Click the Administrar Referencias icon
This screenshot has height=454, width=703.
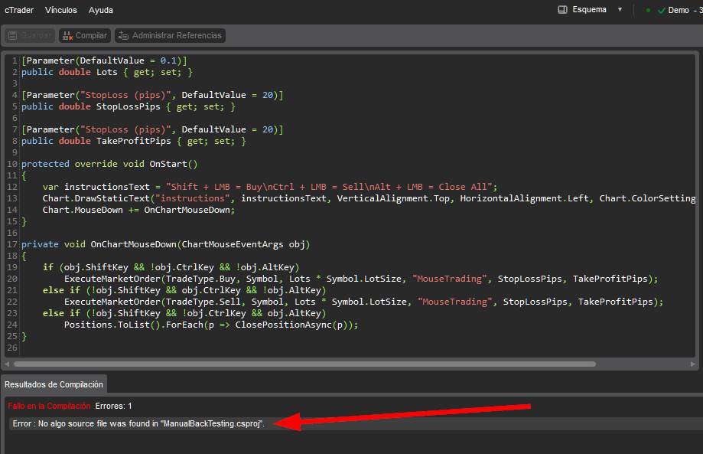pyautogui.click(x=123, y=35)
